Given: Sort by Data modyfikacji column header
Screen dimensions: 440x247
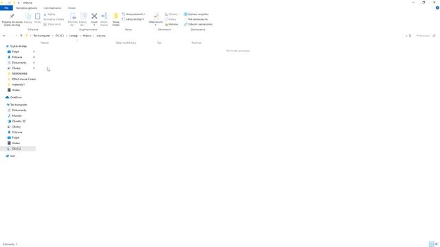Looking at the screenshot, I should click(x=126, y=43).
